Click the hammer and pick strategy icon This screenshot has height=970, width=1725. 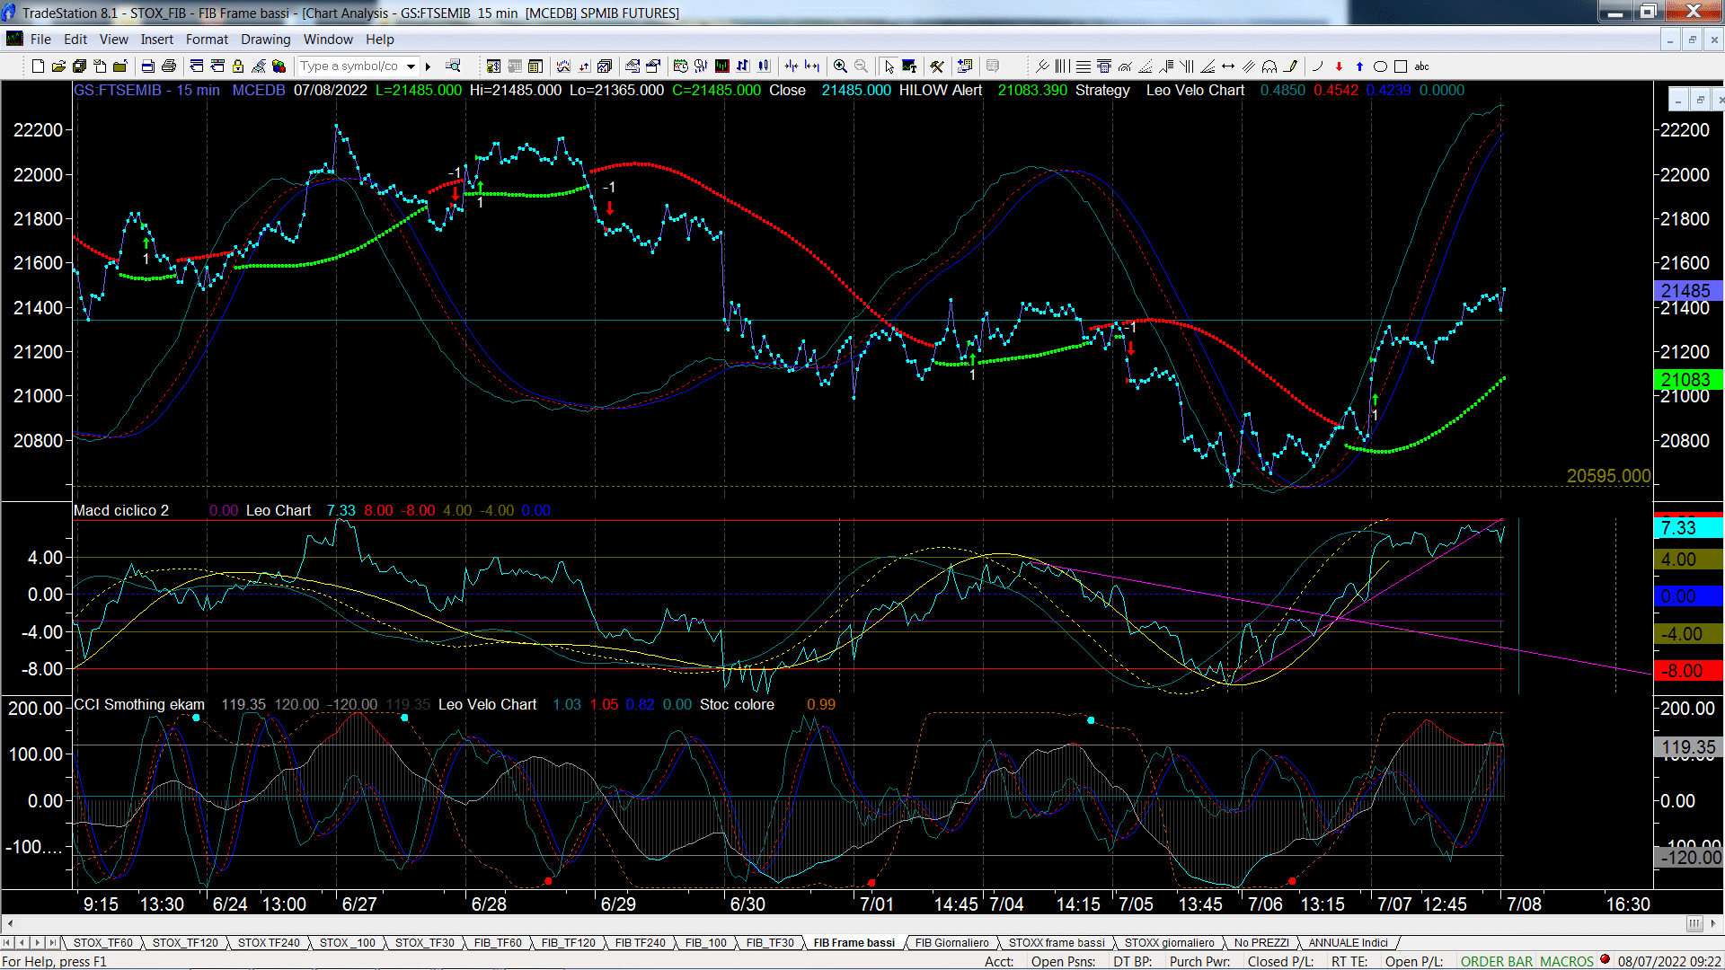click(x=937, y=66)
